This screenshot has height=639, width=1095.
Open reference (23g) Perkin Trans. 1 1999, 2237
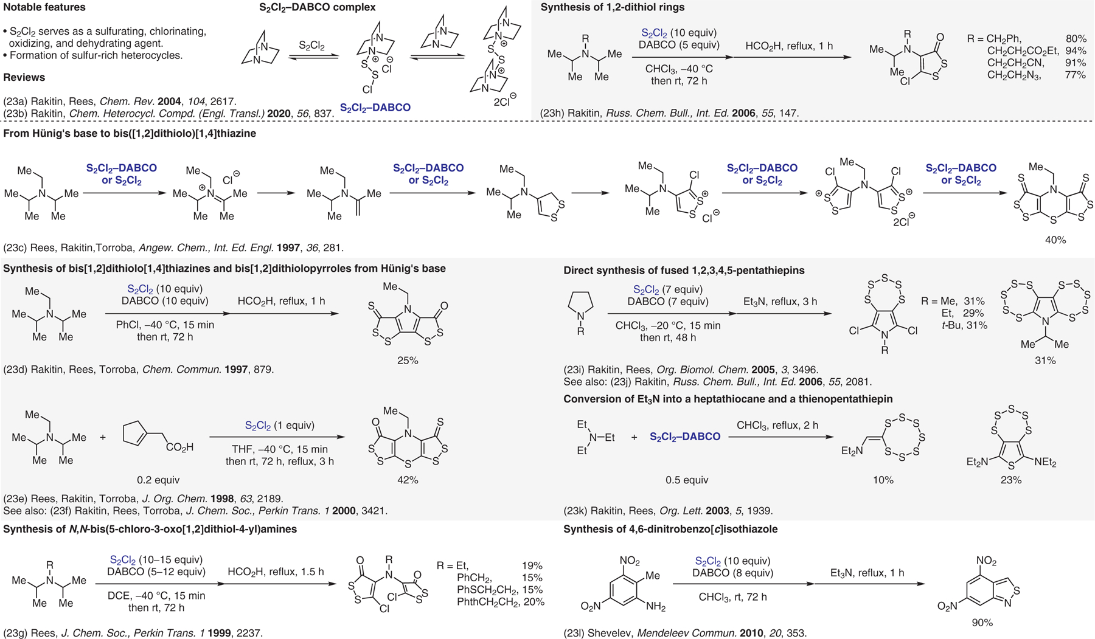pyautogui.click(x=133, y=633)
